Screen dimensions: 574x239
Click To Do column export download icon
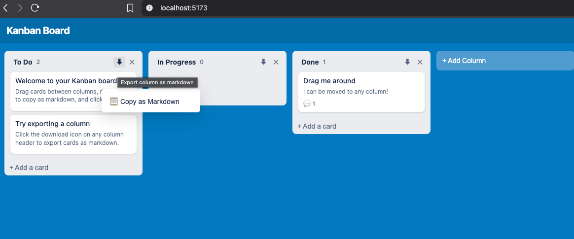click(119, 62)
